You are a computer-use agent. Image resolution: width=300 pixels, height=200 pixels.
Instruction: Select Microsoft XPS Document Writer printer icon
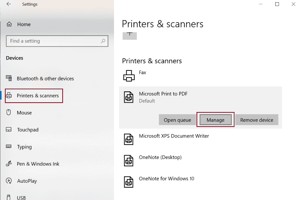pyautogui.click(x=129, y=139)
